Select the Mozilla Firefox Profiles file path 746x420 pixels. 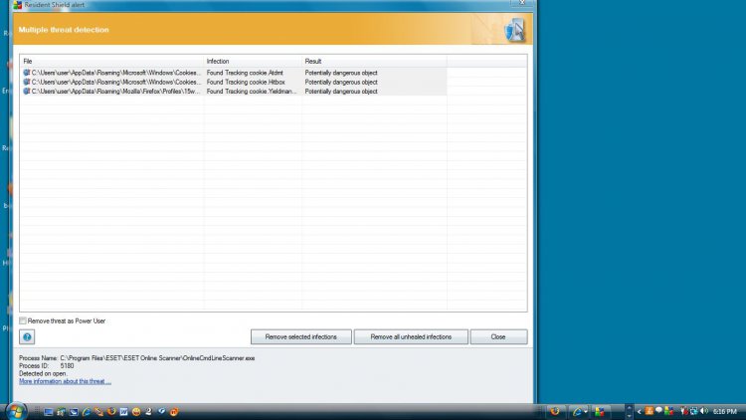(x=115, y=91)
